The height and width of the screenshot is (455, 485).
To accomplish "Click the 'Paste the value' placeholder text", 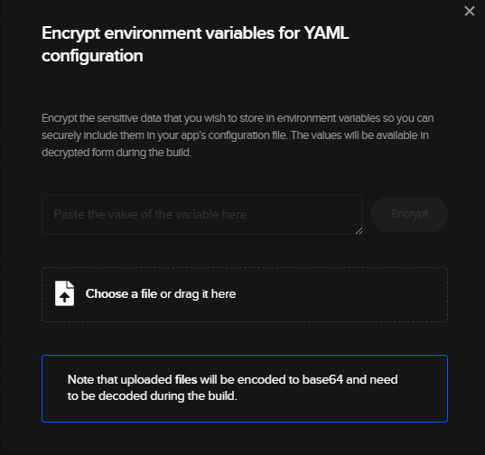I will (x=150, y=214).
